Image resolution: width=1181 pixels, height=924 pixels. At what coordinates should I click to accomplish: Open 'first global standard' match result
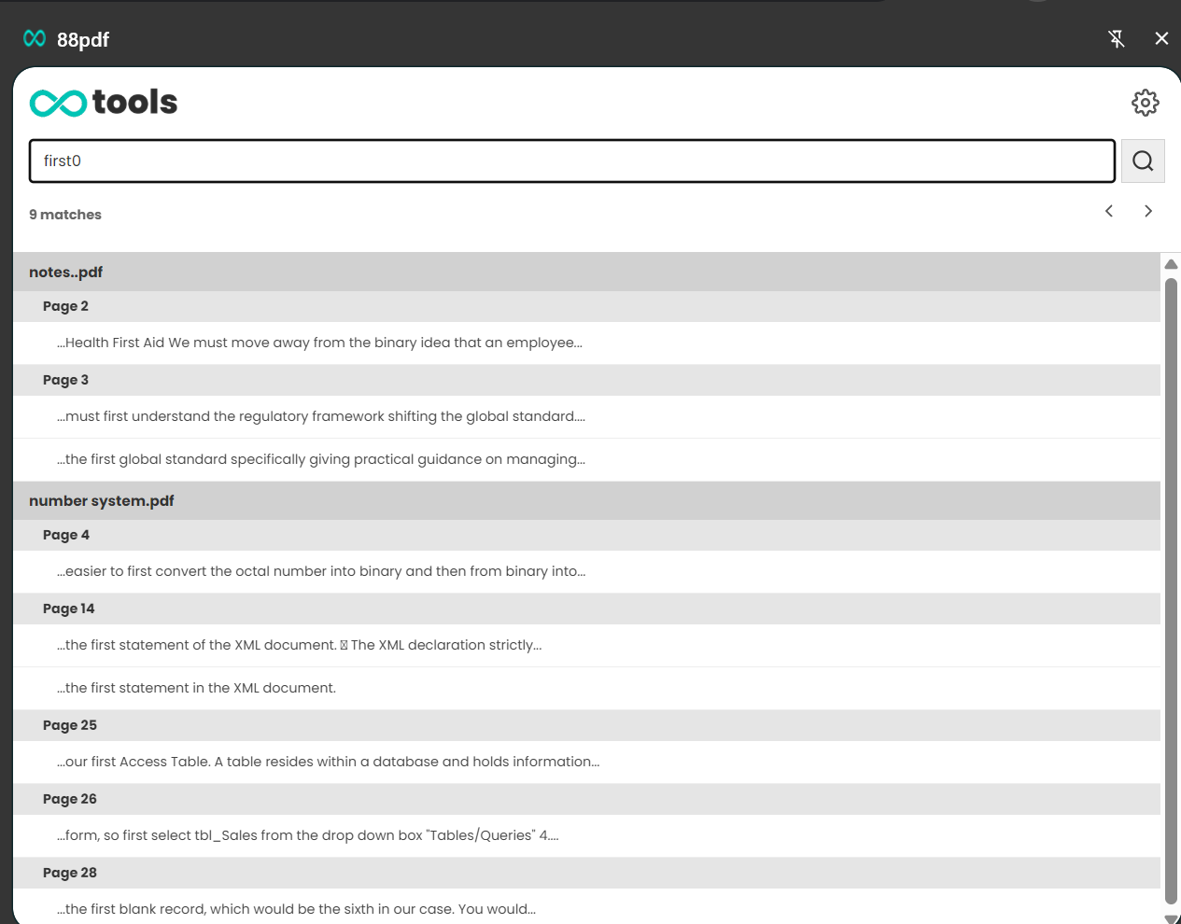pos(320,459)
